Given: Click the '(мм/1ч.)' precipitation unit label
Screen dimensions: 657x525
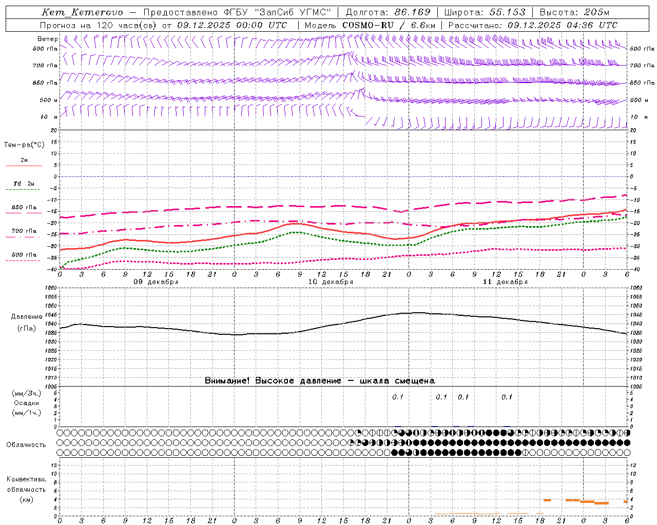Looking at the screenshot, I should pos(26,413).
